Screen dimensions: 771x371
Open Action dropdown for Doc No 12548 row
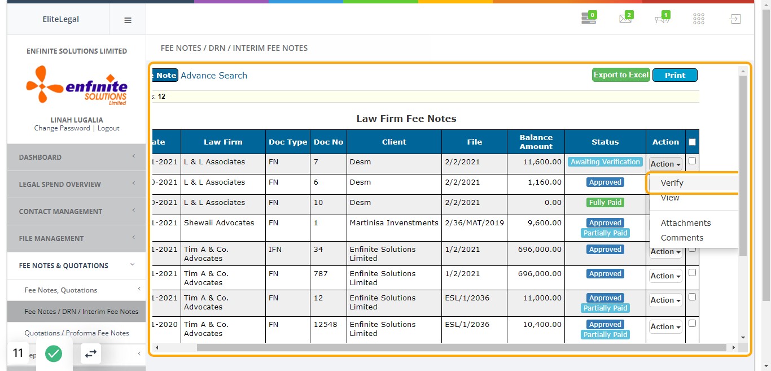[665, 327]
